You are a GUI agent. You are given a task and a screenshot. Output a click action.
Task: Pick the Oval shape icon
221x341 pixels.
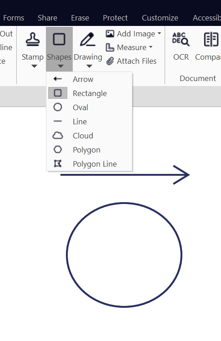click(58, 107)
